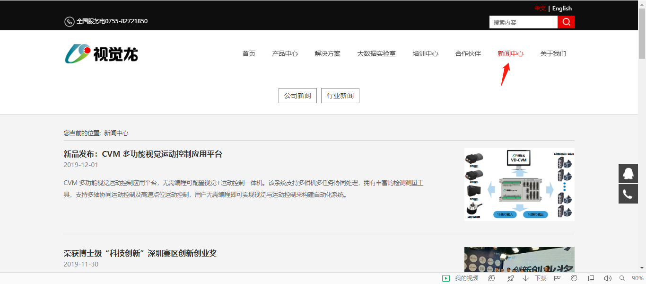Open article 新品发布：CVM 多功能视觉运动控制应用平台
The width and height of the screenshot is (646, 284).
(x=143, y=154)
